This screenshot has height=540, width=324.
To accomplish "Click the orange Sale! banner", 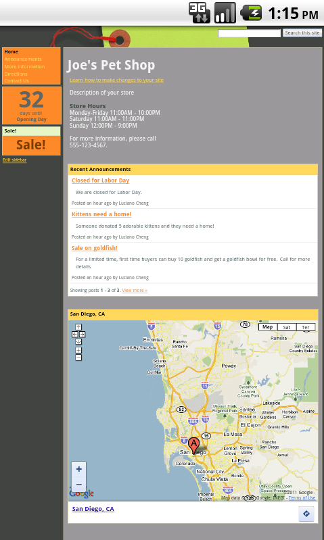I will [31, 145].
